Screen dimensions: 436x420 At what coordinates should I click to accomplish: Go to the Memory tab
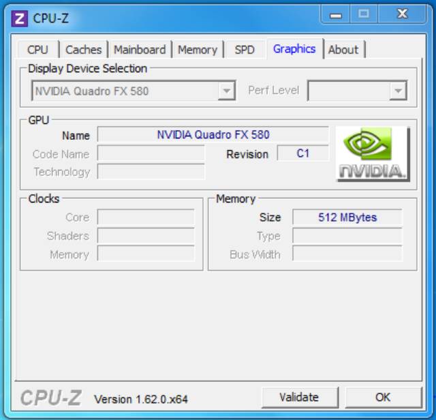point(198,50)
